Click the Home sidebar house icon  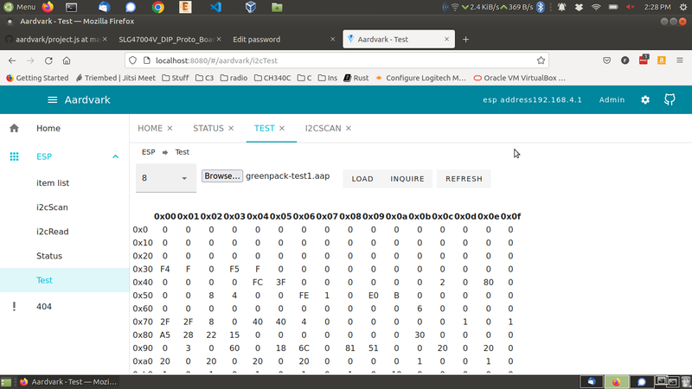coord(14,128)
